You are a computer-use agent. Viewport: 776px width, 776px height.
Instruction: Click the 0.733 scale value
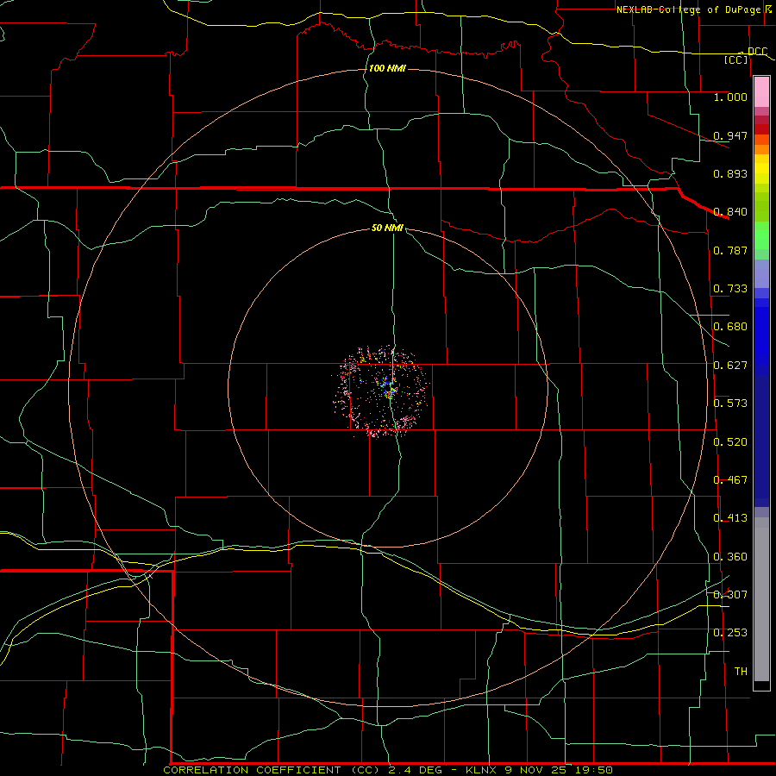pyautogui.click(x=730, y=289)
